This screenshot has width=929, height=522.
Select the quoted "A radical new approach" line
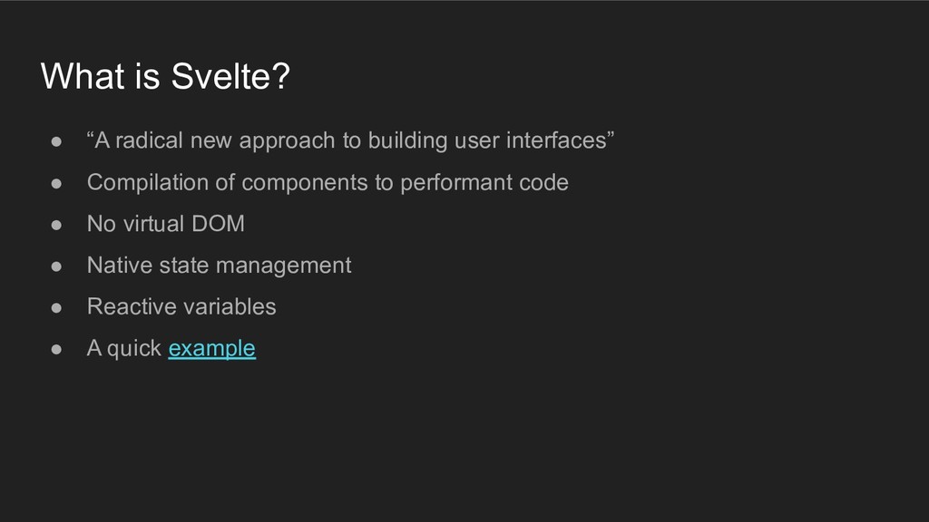[350, 140]
